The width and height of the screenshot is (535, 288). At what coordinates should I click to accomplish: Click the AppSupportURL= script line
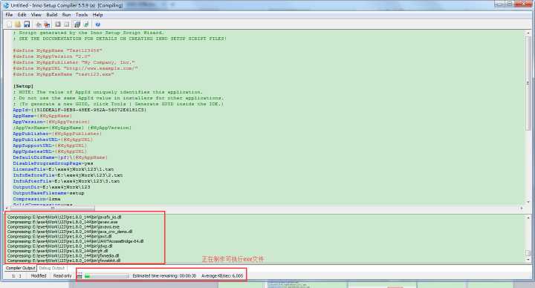(50, 145)
